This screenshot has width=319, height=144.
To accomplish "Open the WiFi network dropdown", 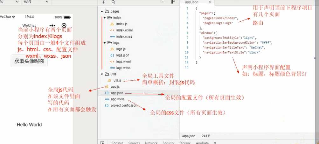I will click(36, 2).
